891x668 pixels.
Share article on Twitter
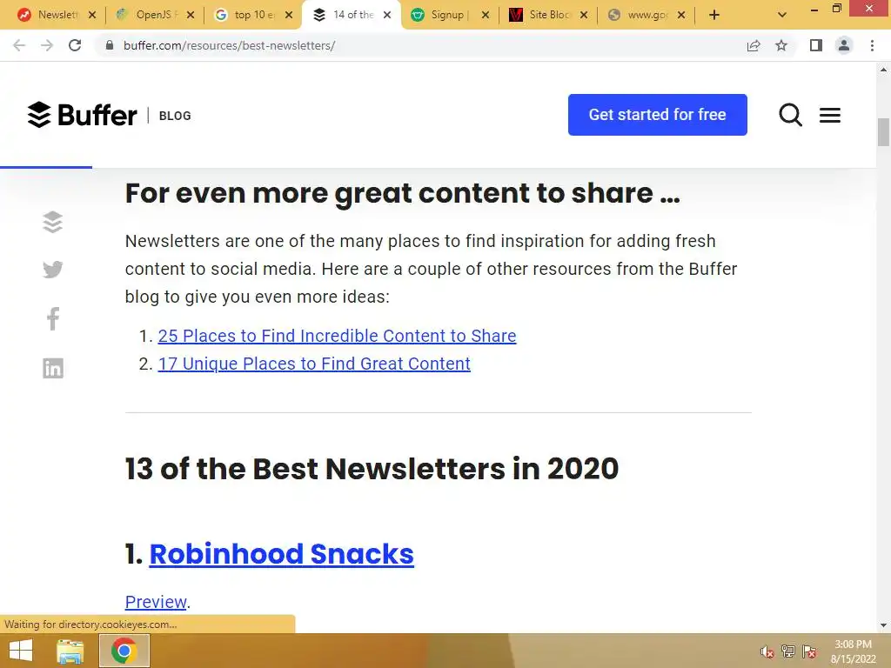click(x=53, y=270)
